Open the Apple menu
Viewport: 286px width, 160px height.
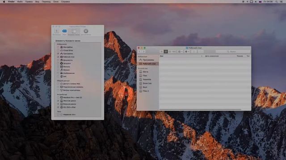pyautogui.click(x=4, y=2)
